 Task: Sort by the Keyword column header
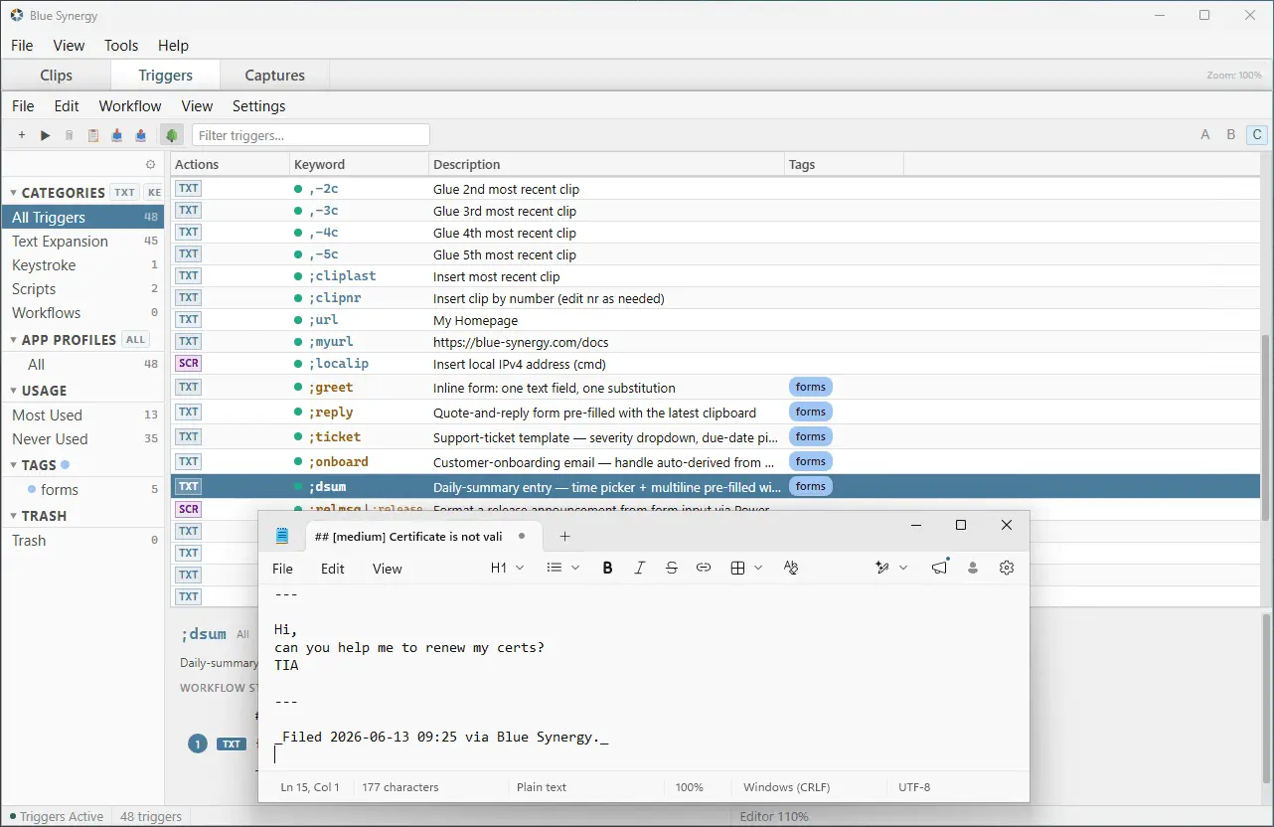coord(359,164)
